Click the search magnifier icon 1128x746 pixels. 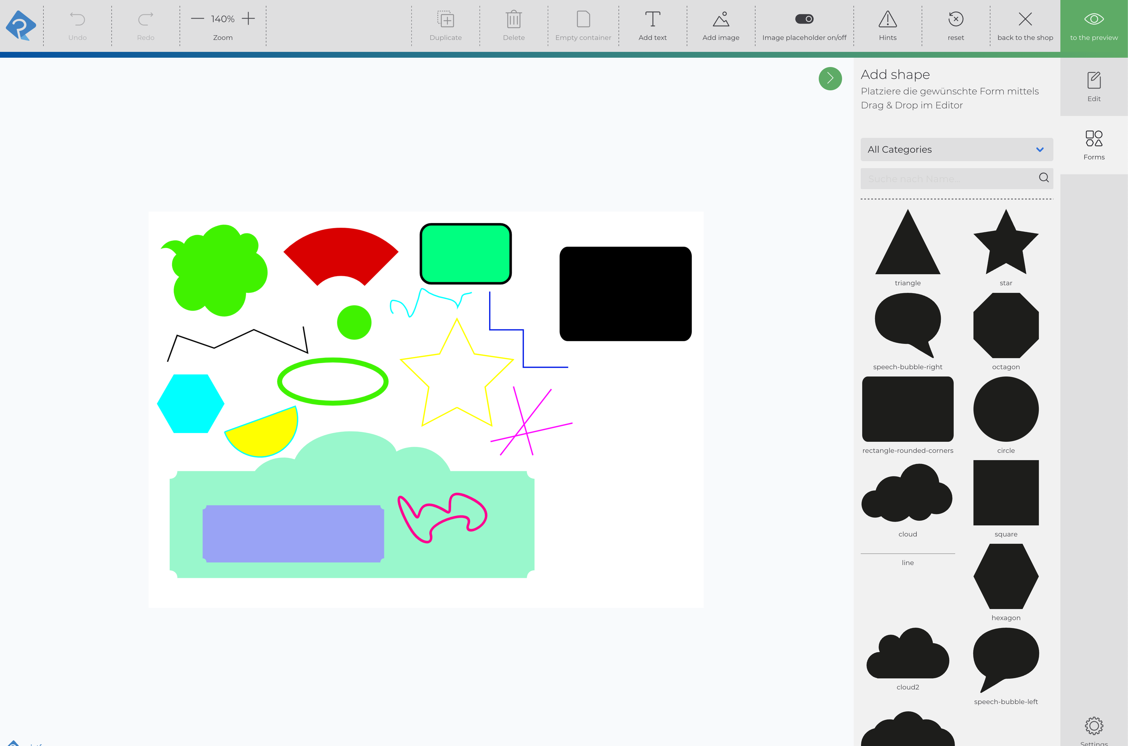(x=1043, y=178)
